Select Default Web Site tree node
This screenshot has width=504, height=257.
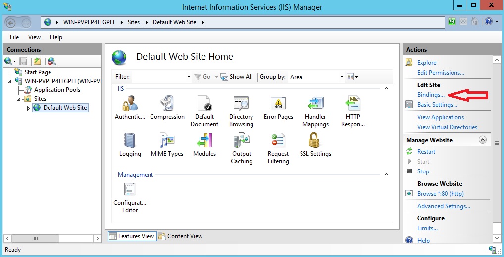65,107
